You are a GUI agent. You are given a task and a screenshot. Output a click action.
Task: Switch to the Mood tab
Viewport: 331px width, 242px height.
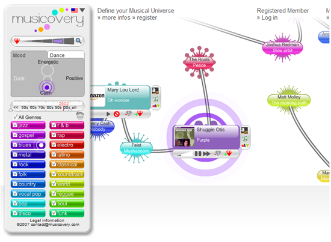click(29, 55)
